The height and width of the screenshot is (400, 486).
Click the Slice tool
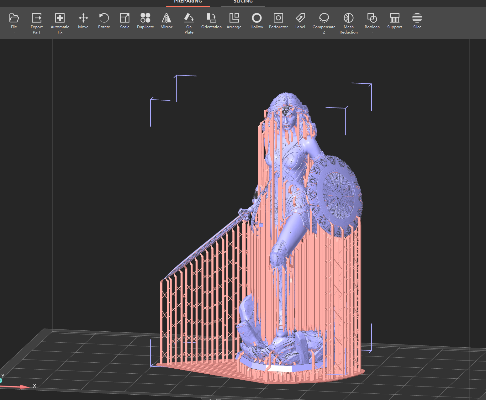pyautogui.click(x=417, y=21)
